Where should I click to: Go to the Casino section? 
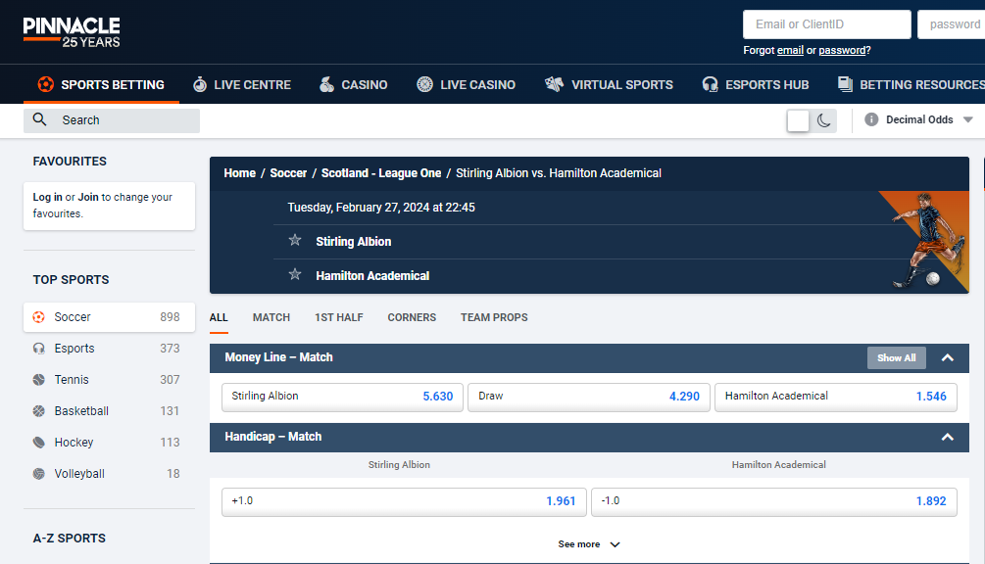(354, 84)
